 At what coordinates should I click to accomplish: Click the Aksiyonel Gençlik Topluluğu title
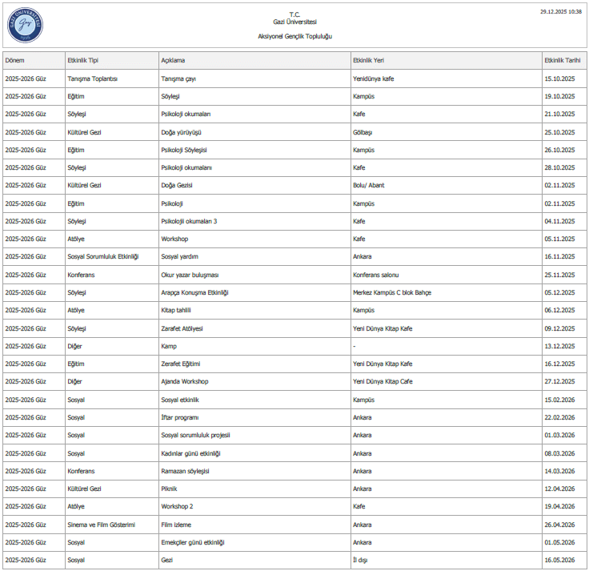click(294, 37)
